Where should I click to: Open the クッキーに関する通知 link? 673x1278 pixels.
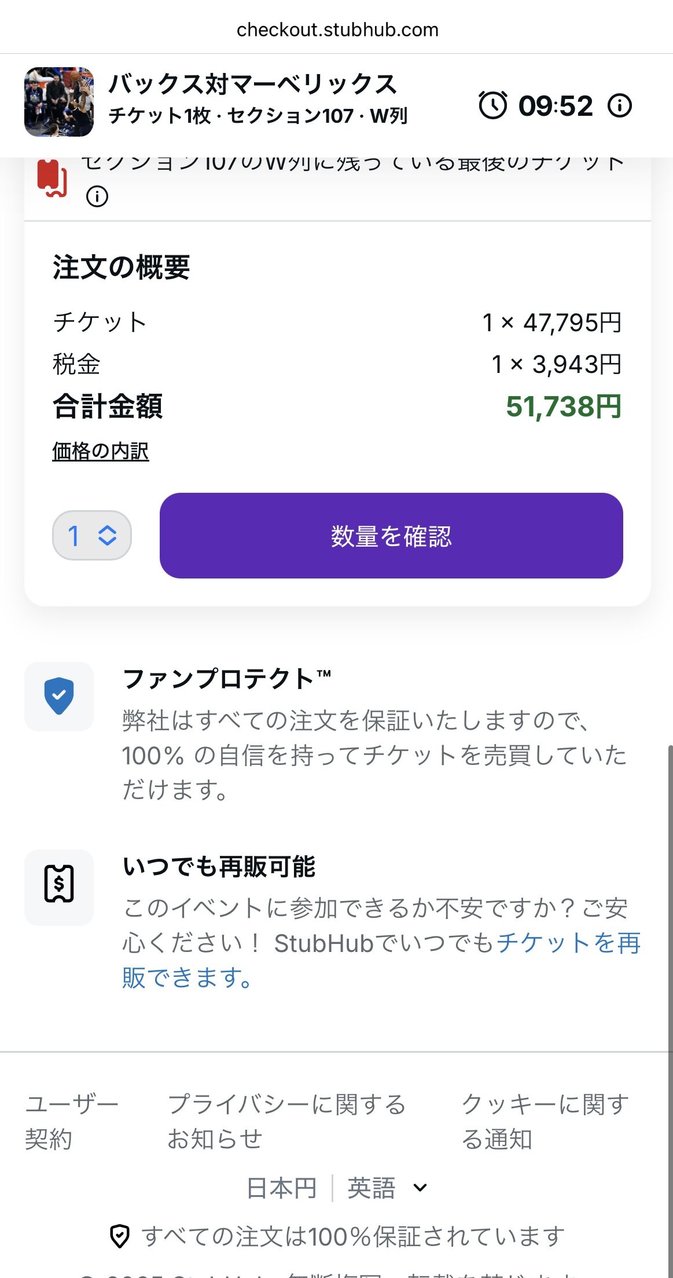tap(545, 1122)
